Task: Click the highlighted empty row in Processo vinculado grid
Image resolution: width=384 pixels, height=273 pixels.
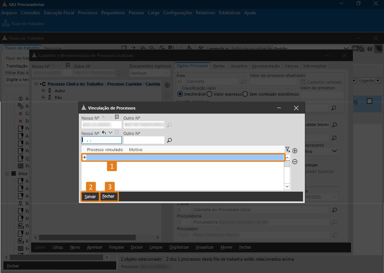Action: (184, 157)
